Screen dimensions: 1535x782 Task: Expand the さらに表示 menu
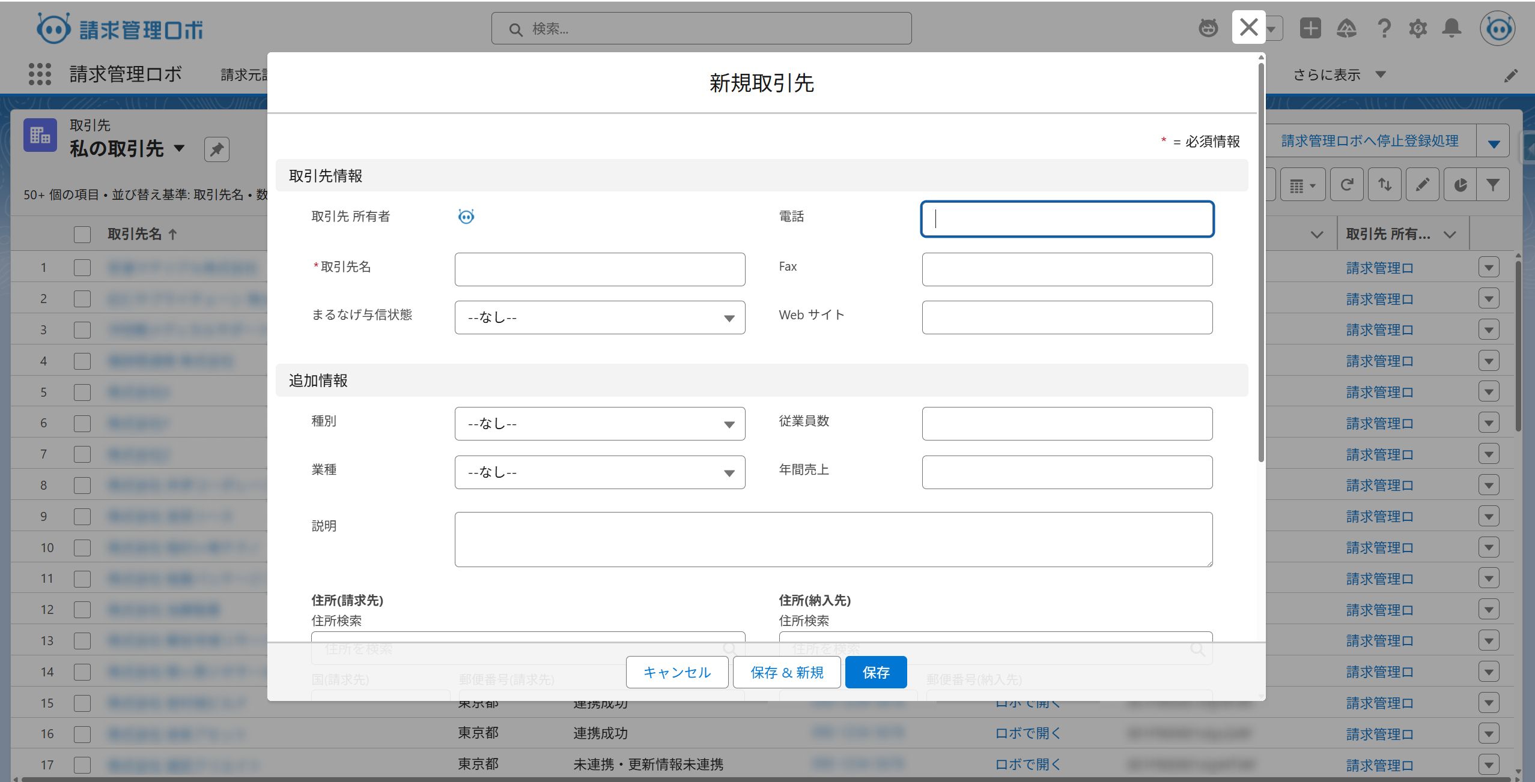click(1339, 75)
